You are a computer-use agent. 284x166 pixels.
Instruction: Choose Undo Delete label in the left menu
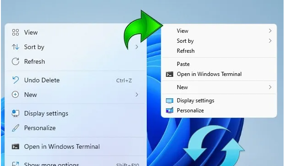[x=42, y=80]
